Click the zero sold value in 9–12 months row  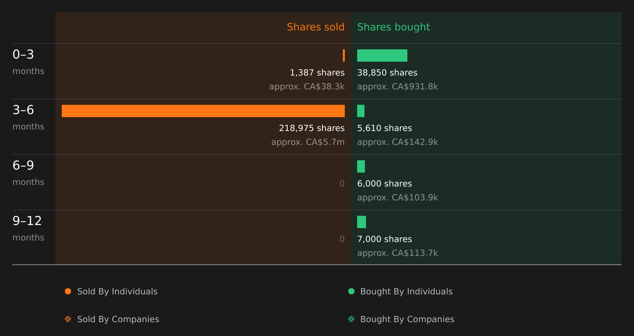click(x=342, y=239)
